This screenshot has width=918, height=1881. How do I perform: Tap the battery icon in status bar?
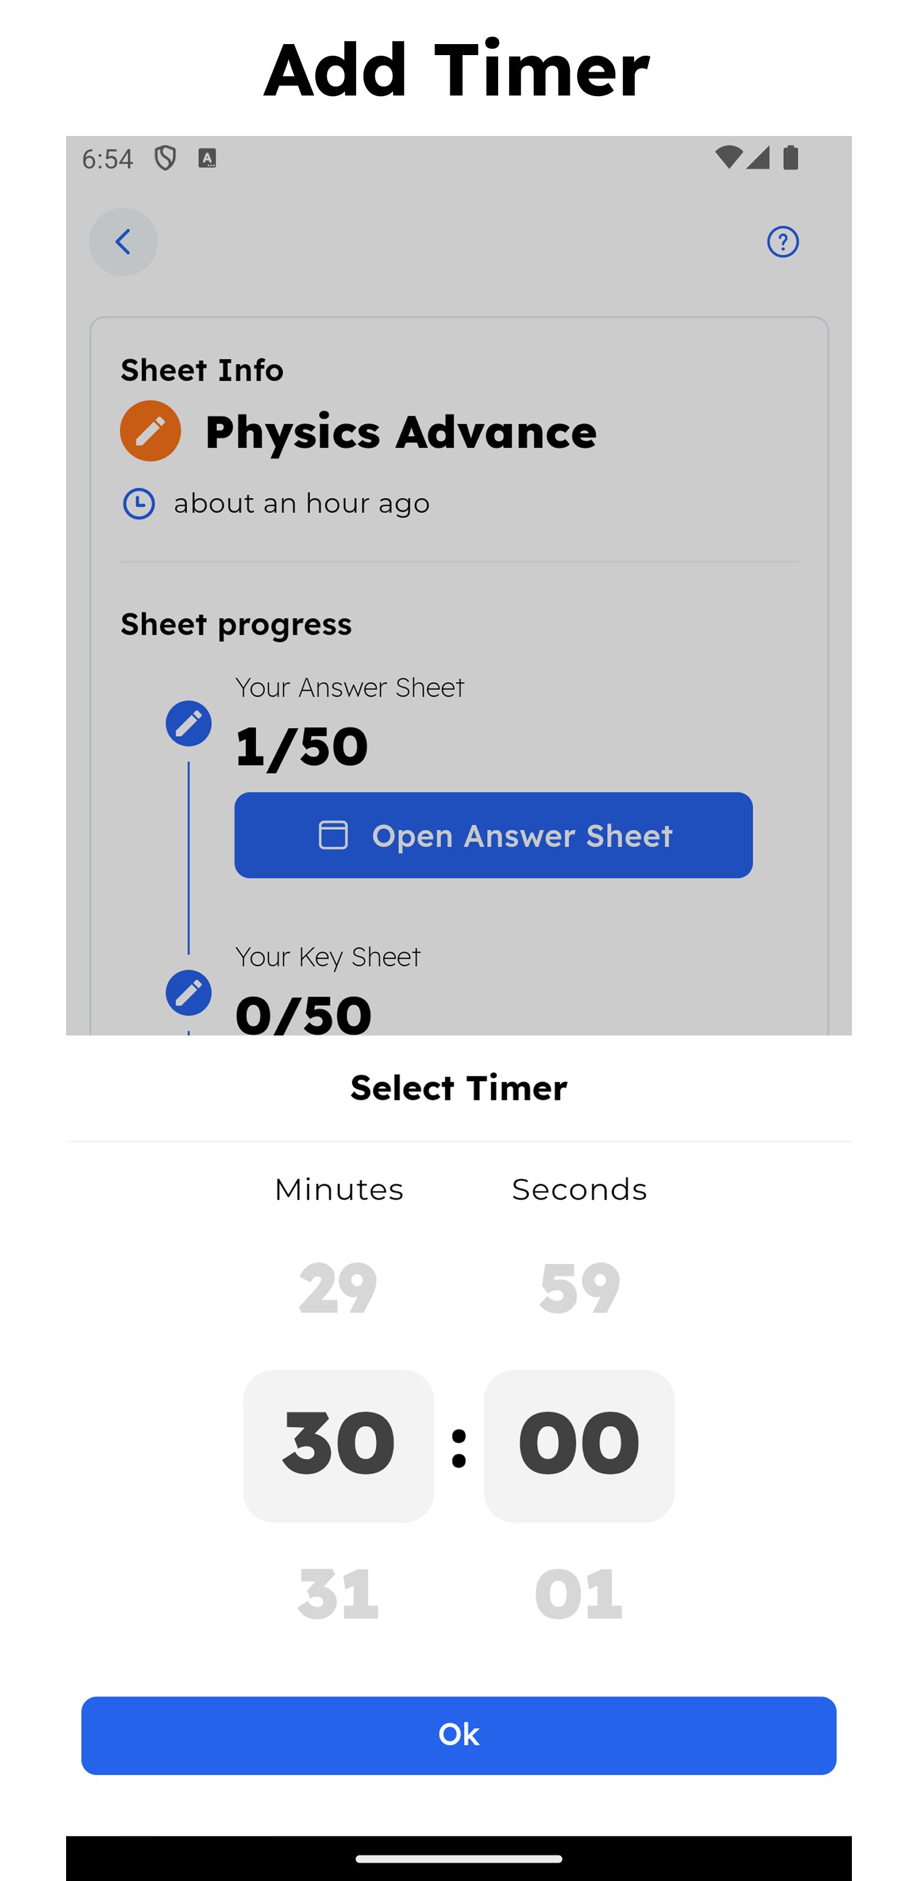[790, 158]
